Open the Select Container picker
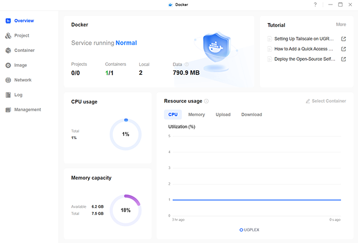 (326, 101)
